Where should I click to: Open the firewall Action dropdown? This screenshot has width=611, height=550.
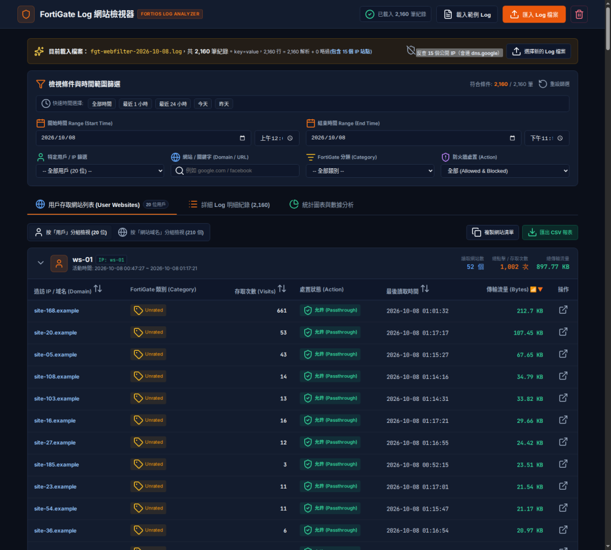(505, 171)
